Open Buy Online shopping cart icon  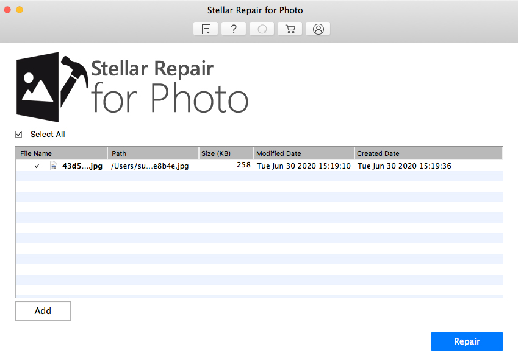(290, 29)
